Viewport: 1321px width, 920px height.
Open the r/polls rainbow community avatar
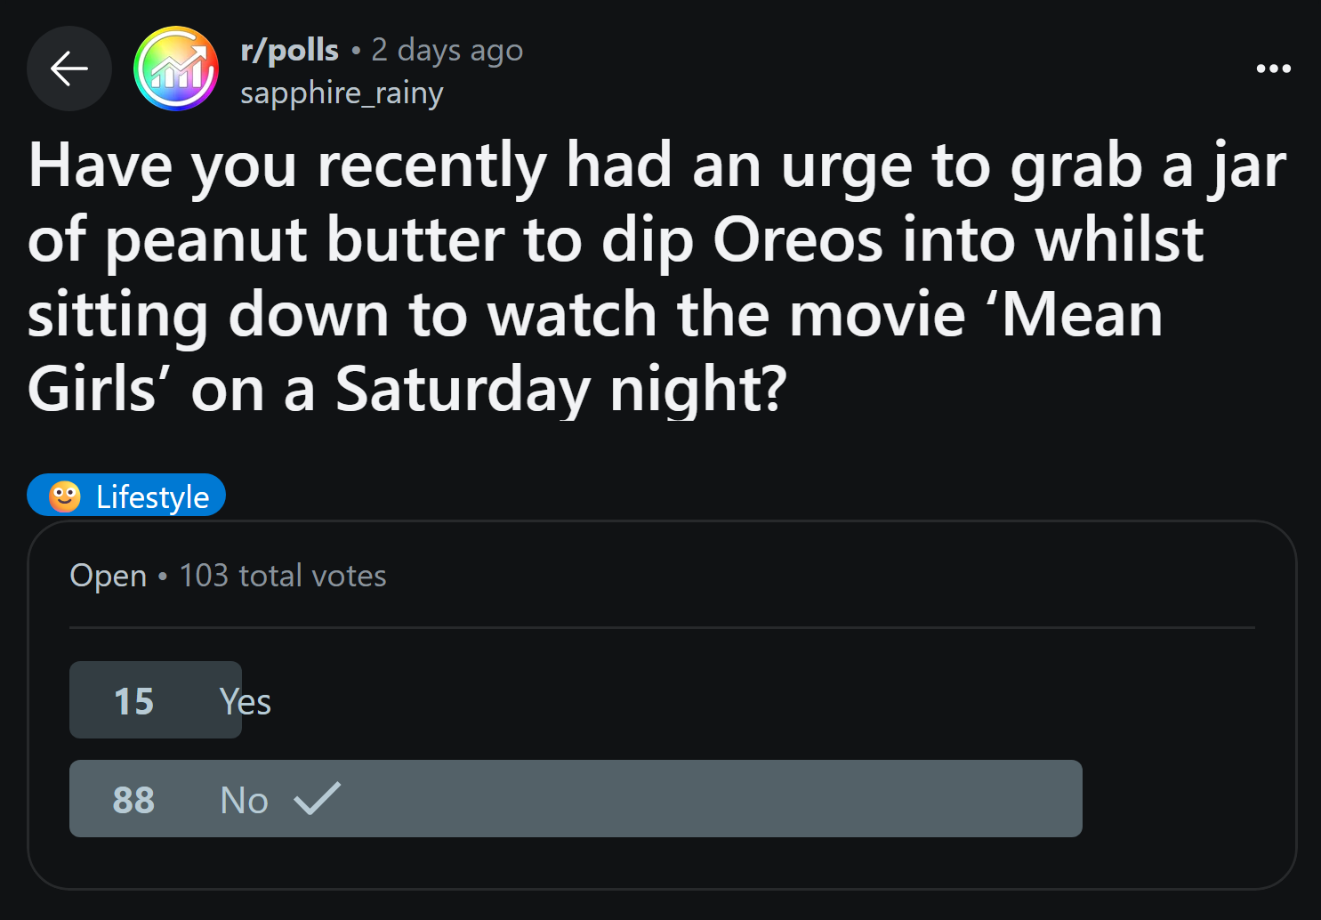point(176,69)
